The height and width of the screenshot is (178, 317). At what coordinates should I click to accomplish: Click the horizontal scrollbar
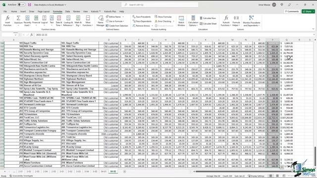[243, 172]
